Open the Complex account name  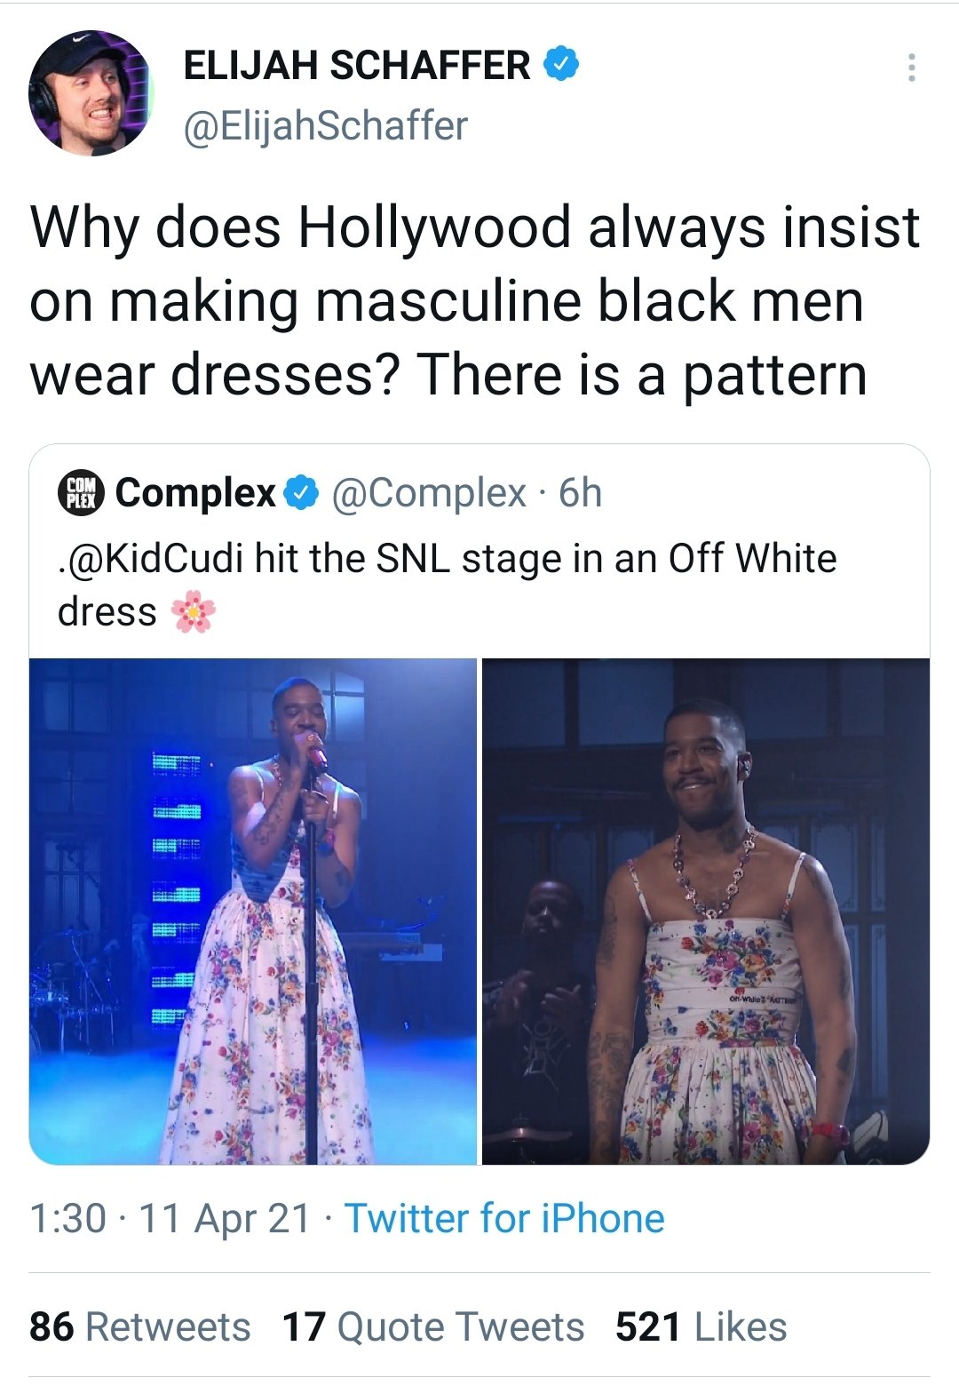[x=195, y=492]
